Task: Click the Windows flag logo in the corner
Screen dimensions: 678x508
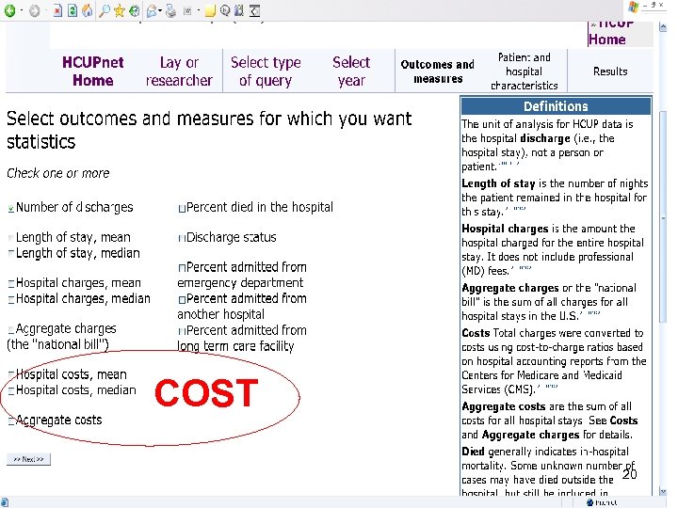Action: [633, 7]
